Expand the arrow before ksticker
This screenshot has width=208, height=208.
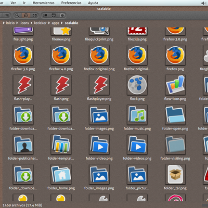[x=31, y=23]
